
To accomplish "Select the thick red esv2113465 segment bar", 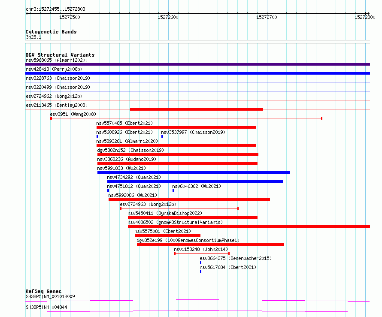I will coord(197,109).
